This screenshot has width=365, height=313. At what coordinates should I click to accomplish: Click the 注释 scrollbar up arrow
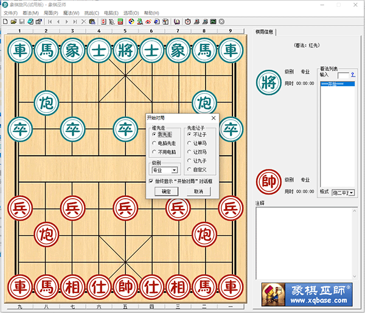[355, 211]
